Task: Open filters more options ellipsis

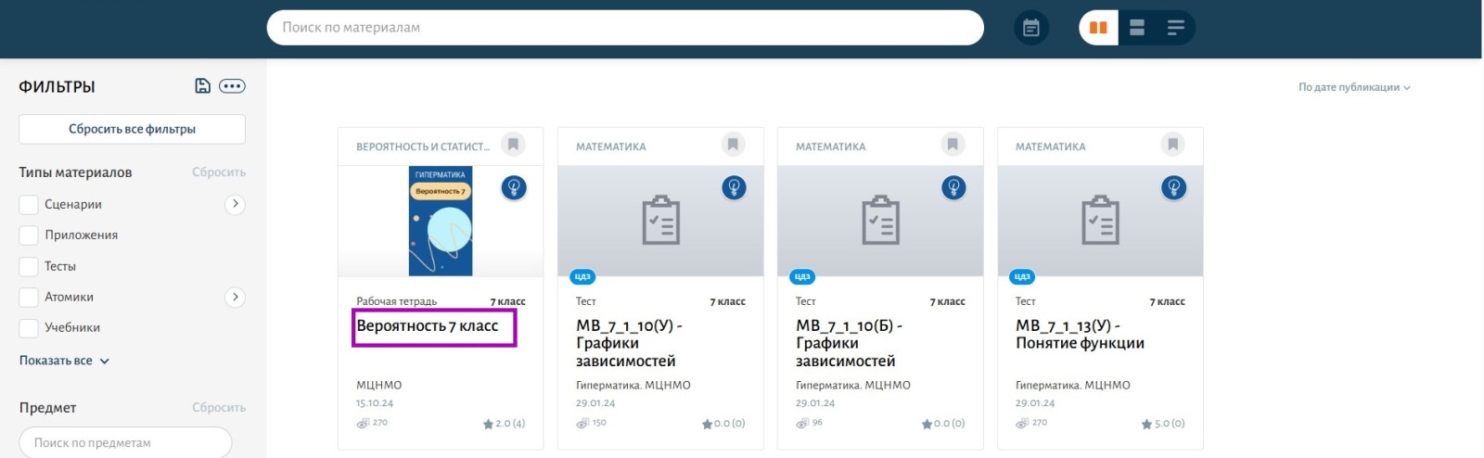Action: point(232,86)
